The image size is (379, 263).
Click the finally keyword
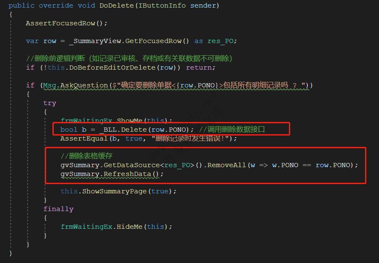[58, 209]
